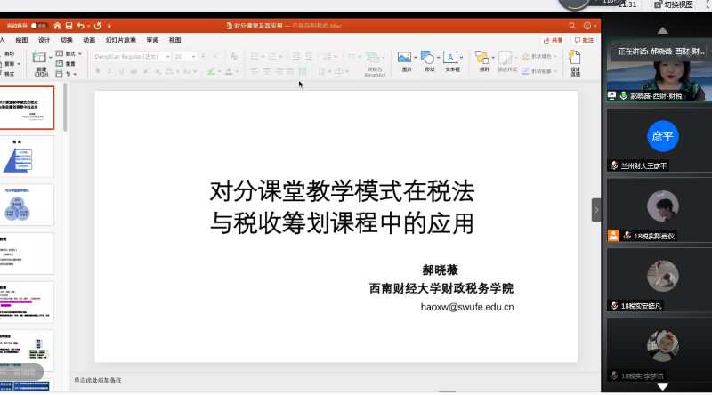Open search with the magnifier icon

(x=572, y=26)
